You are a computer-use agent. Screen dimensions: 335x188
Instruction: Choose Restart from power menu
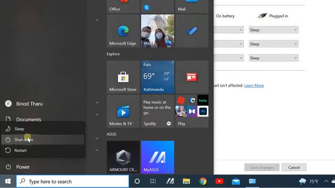(43, 150)
